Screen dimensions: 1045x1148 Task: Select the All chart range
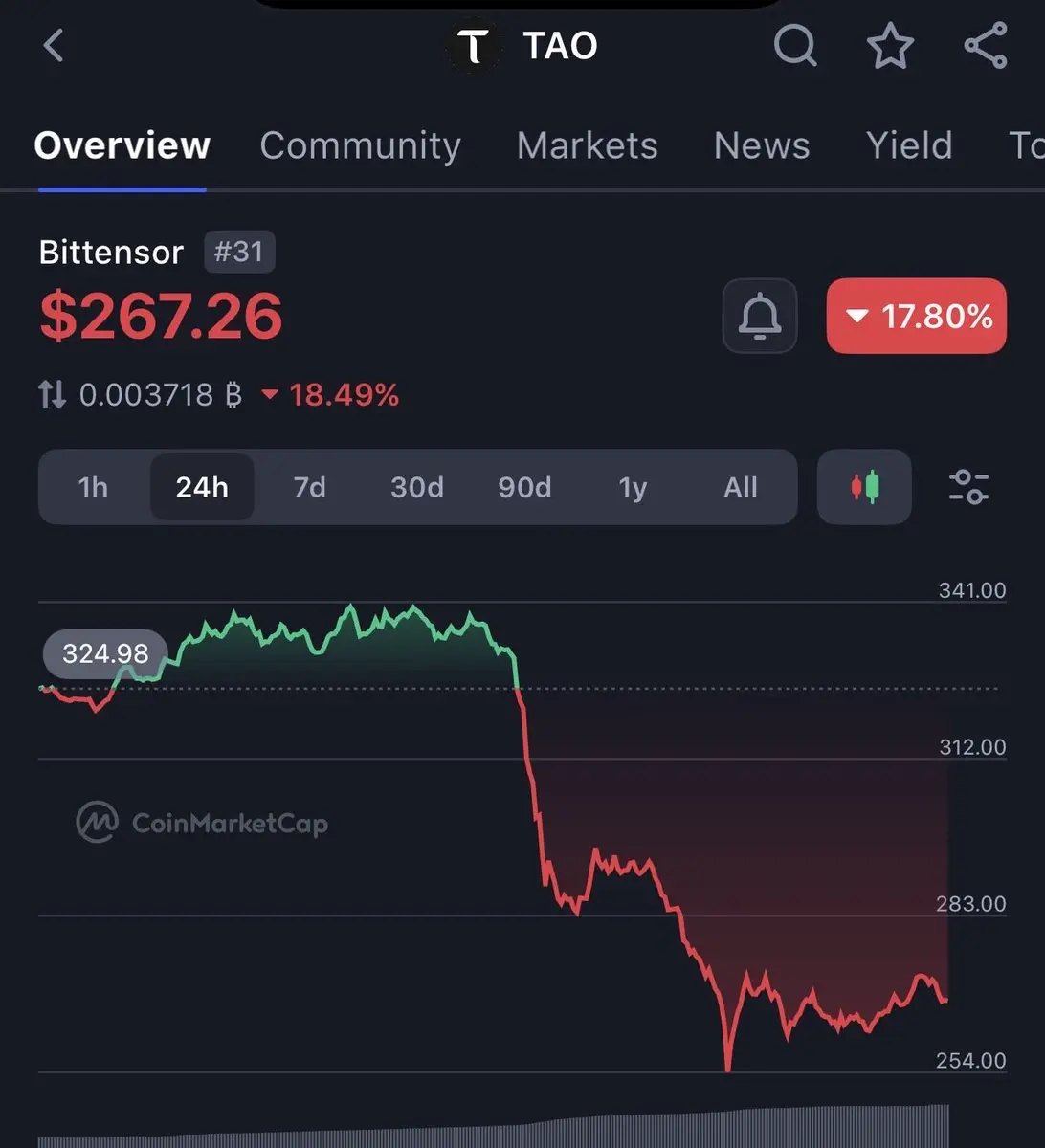click(741, 487)
